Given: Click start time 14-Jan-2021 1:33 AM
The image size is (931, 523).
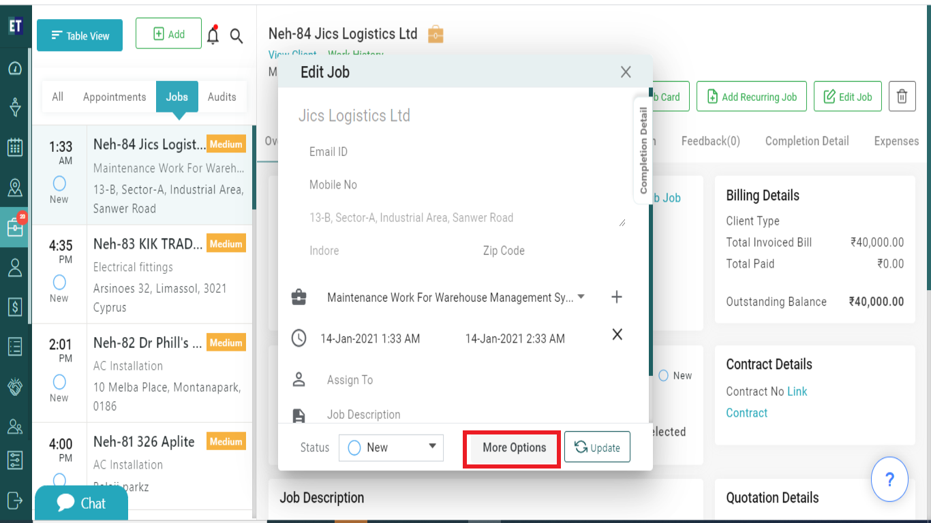Looking at the screenshot, I should point(370,338).
